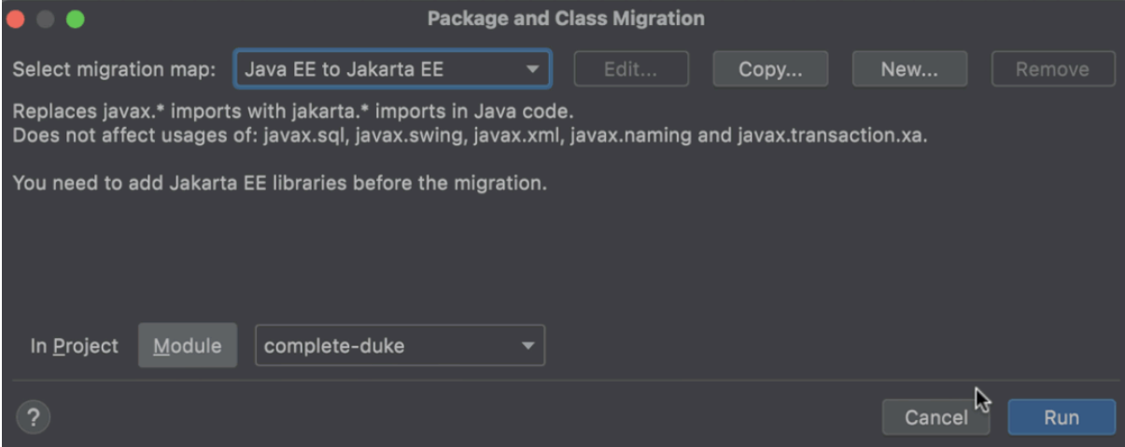Screen dimensions: 1125x447
Task: Open the migration map dropdown
Action: [x=392, y=69]
